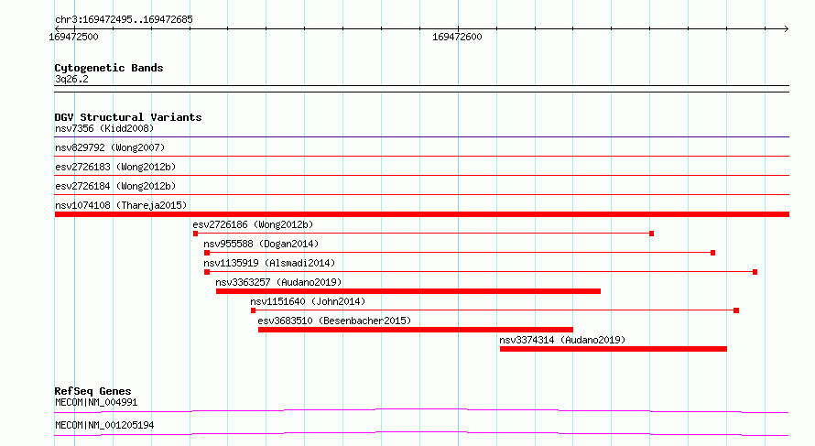Click left end marker of nsv1151640
Screen dimensions: 815x446
point(253,310)
